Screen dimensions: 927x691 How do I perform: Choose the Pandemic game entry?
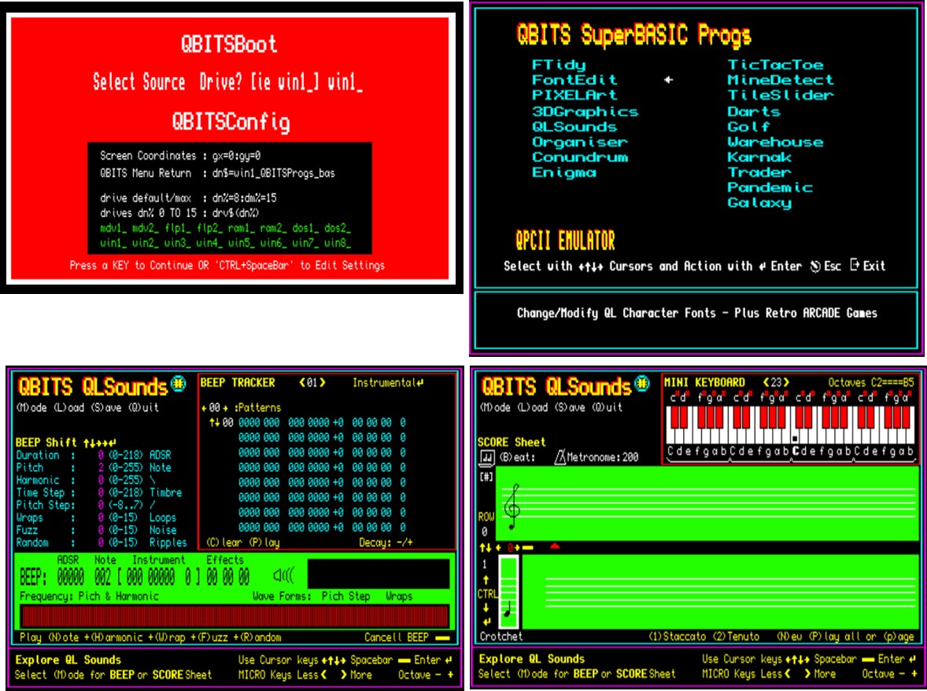click(770, 188)
